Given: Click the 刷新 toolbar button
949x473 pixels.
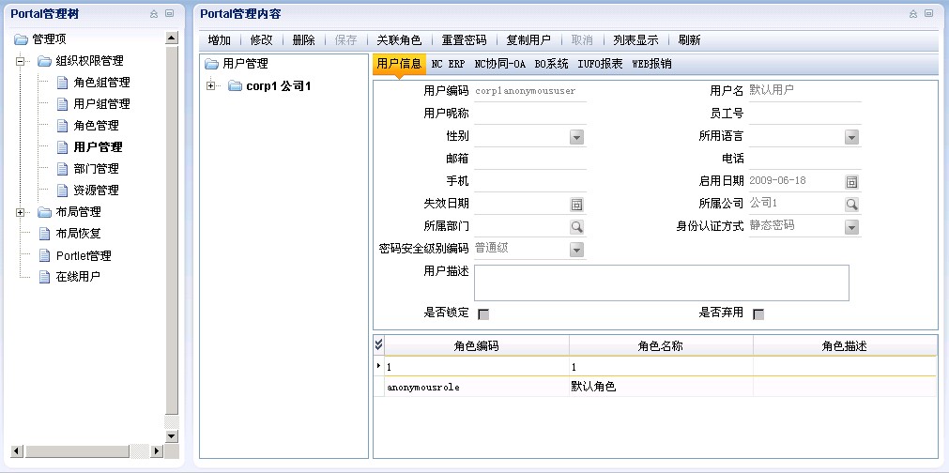Looking at the screenshot, I should (x=689, y=40).
